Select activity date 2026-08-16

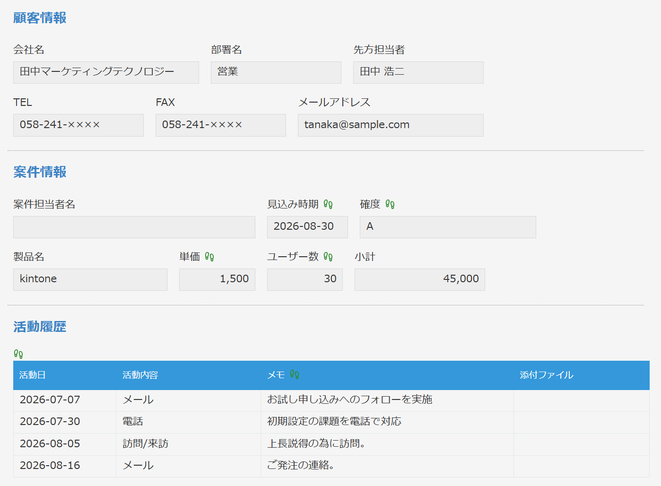[x=50, y=466]
